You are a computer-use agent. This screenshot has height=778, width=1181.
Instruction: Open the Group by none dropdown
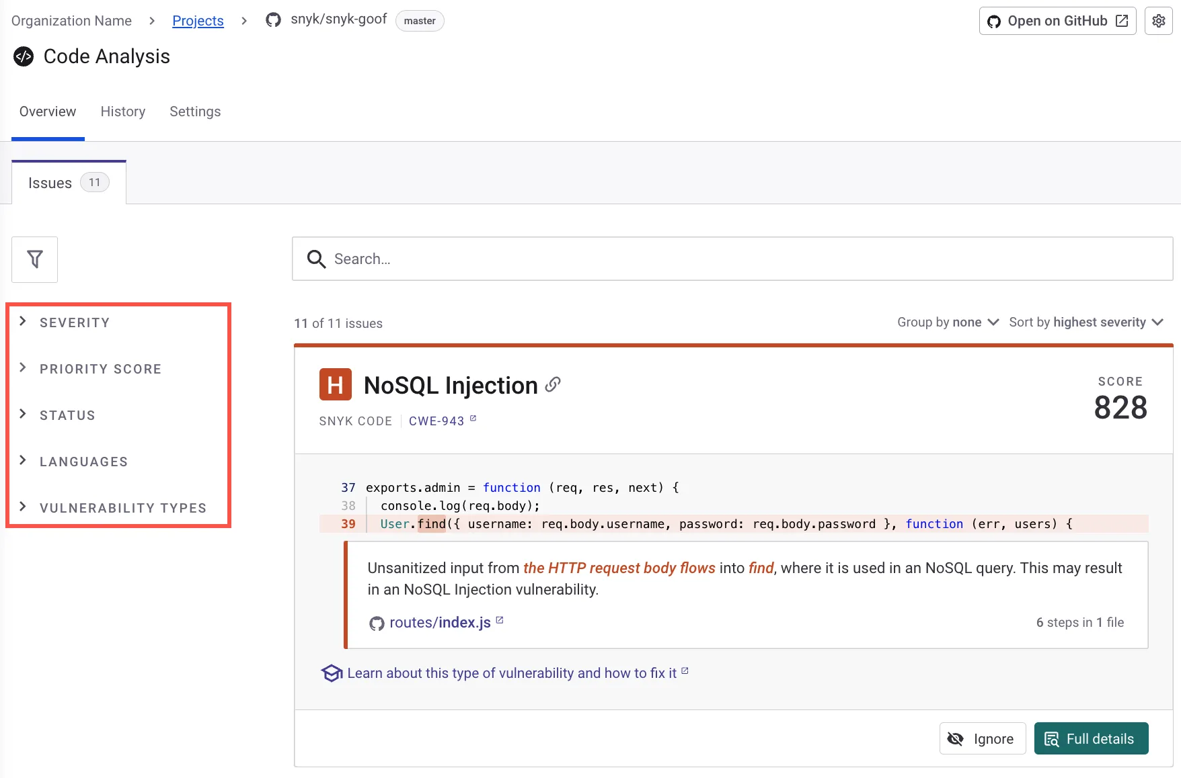click(947, 322)
